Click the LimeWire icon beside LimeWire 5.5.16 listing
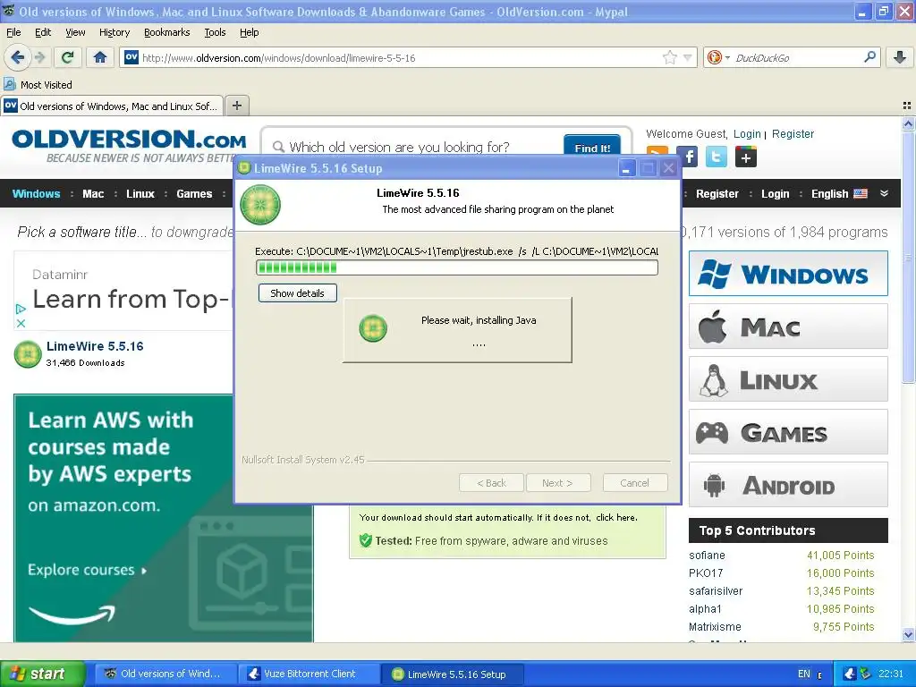Screen dimensions: 916x687 pos(28,354)
